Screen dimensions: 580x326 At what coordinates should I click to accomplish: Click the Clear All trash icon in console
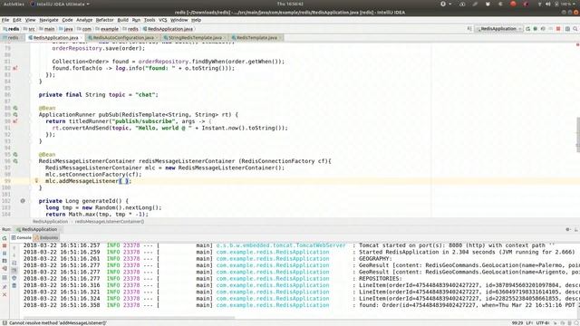14,286
